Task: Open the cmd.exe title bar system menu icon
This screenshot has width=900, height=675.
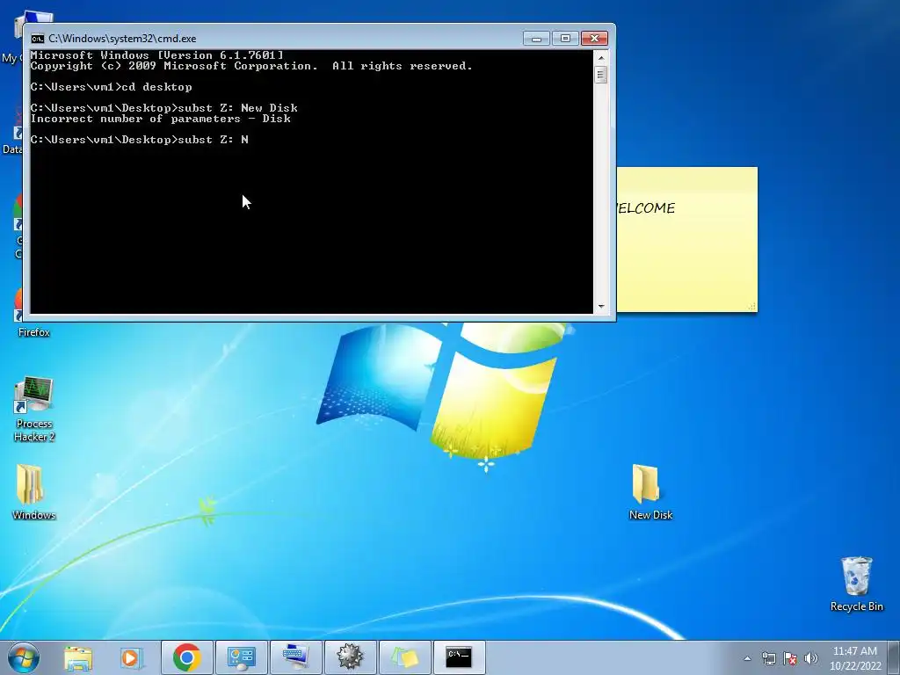Action: click(x=38, y=39)
